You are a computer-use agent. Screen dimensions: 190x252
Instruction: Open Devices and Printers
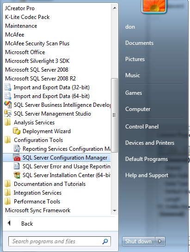(150, 143)
